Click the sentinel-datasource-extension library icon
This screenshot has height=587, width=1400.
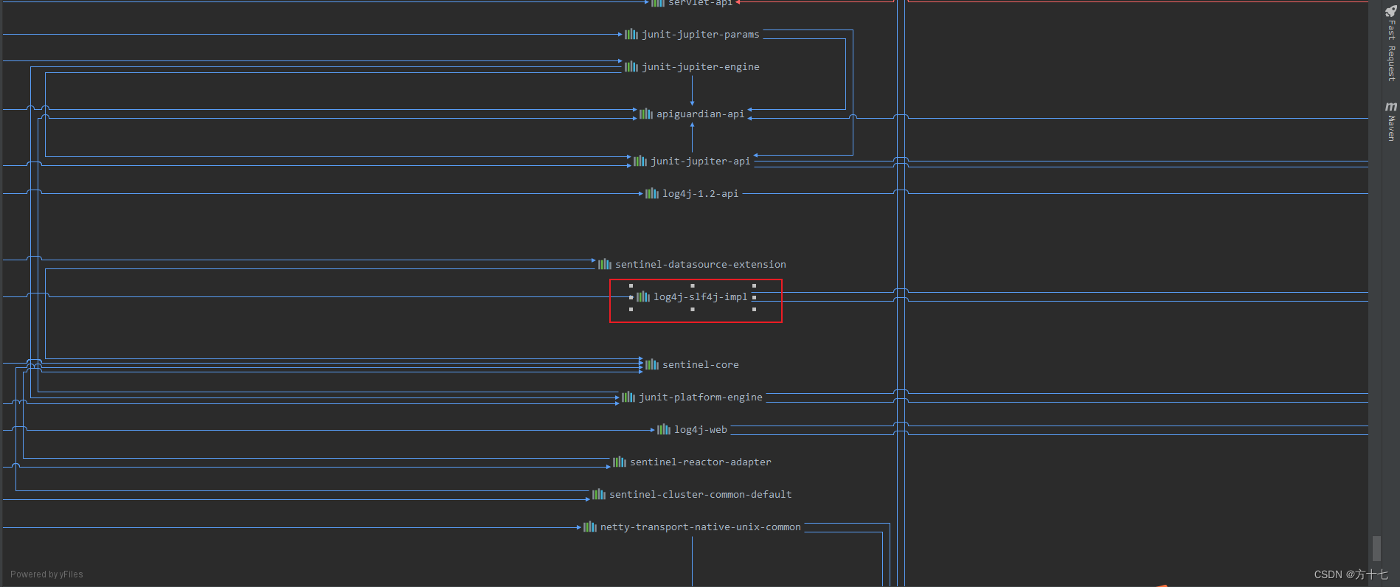(x=605, y=264)
